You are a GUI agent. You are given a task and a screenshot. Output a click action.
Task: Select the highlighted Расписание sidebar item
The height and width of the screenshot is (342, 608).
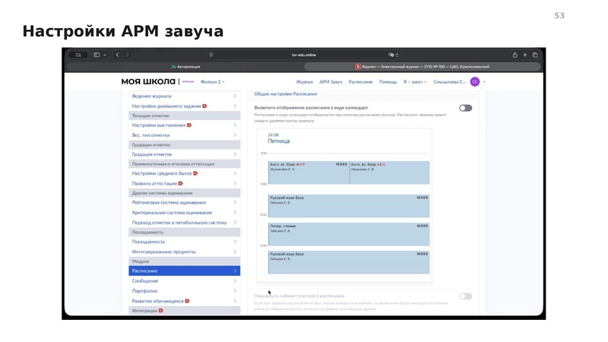(184, 271)
